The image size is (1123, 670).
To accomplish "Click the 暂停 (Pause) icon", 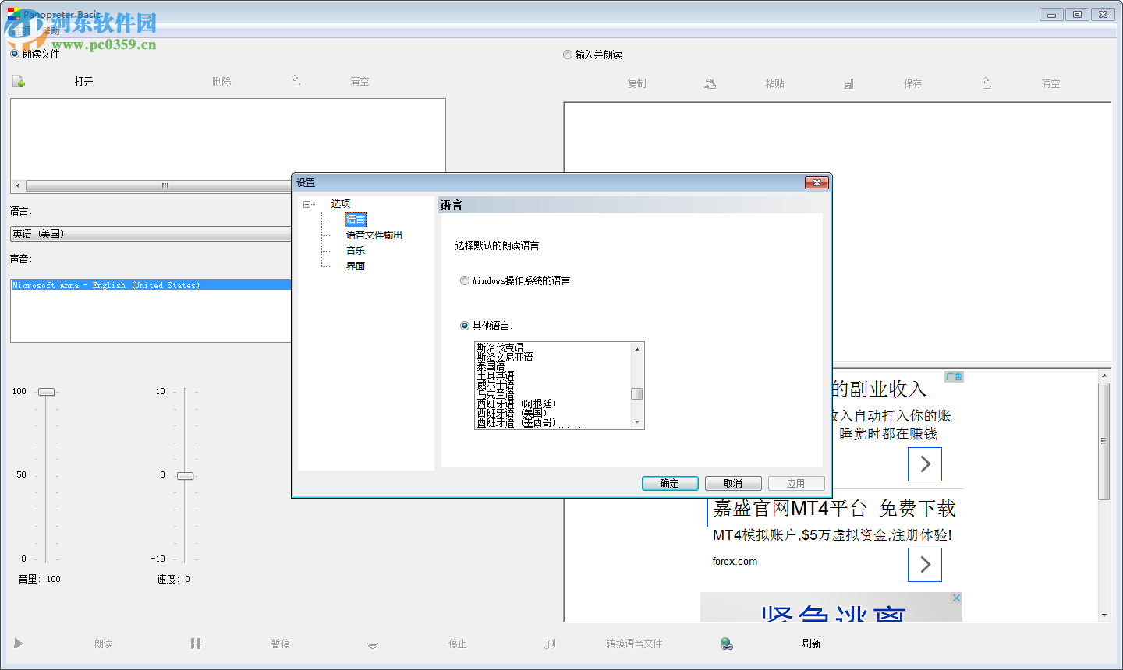I will (x=195, y=643).
